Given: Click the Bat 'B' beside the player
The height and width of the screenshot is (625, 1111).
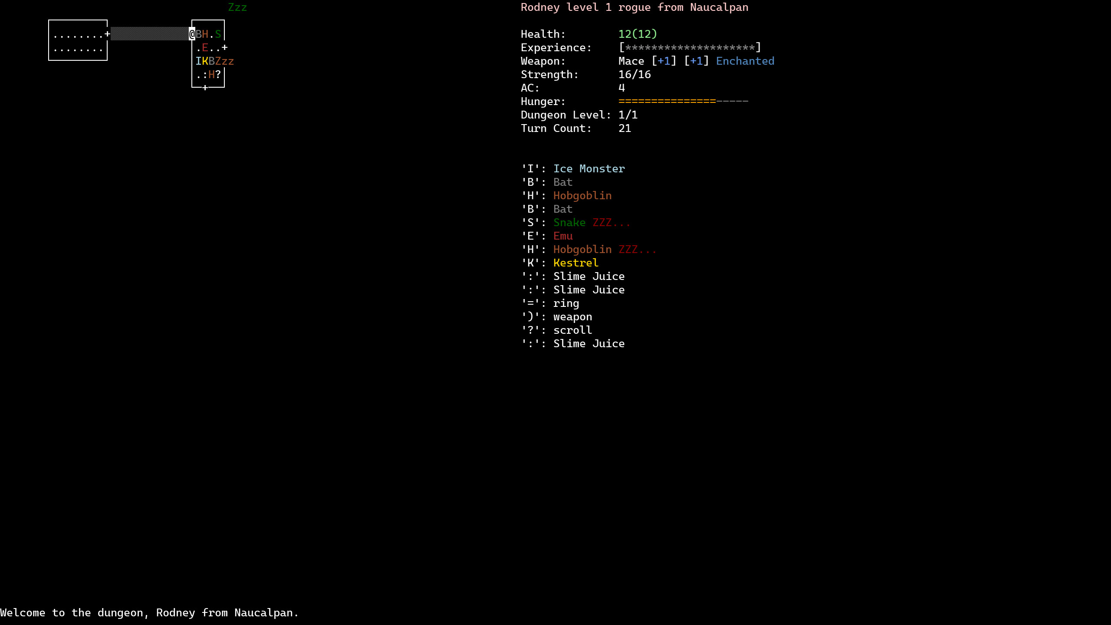Looking at the screenshot, I should coord(198,33).
